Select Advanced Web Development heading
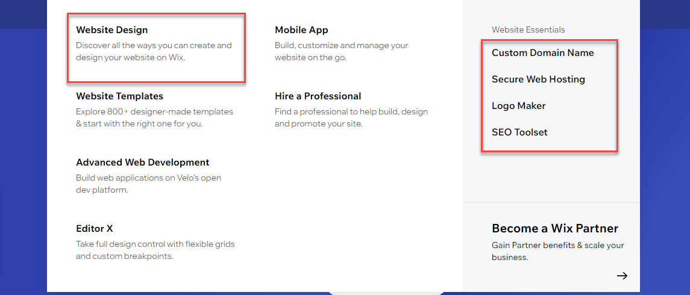 click(142, 163)
